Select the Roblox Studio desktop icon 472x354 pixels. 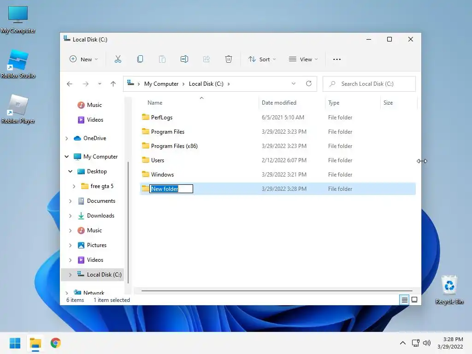pos(18,65)
